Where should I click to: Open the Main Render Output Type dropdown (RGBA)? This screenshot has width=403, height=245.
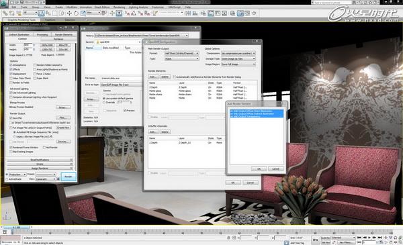181,58
